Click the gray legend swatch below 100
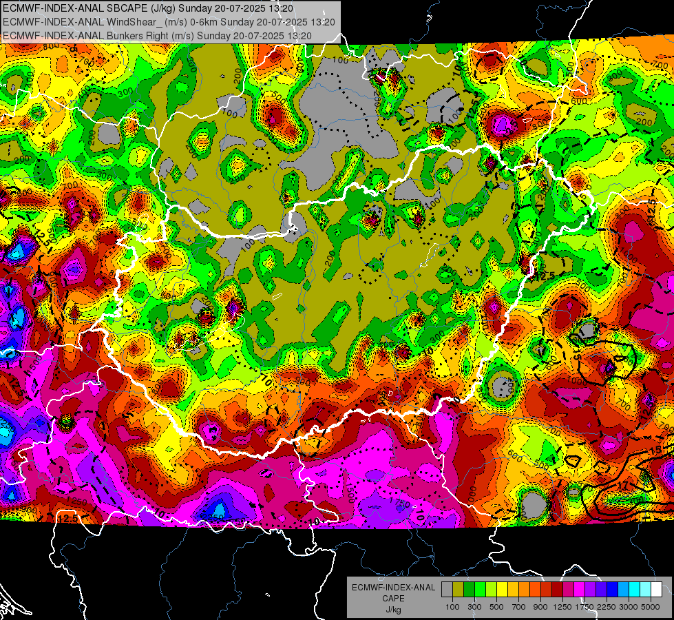 pos(447,590)
